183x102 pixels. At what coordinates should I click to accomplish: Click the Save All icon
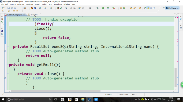(12, 8)
